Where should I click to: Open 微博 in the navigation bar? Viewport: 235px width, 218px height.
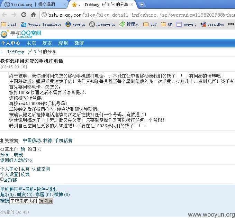click(79, 43)
